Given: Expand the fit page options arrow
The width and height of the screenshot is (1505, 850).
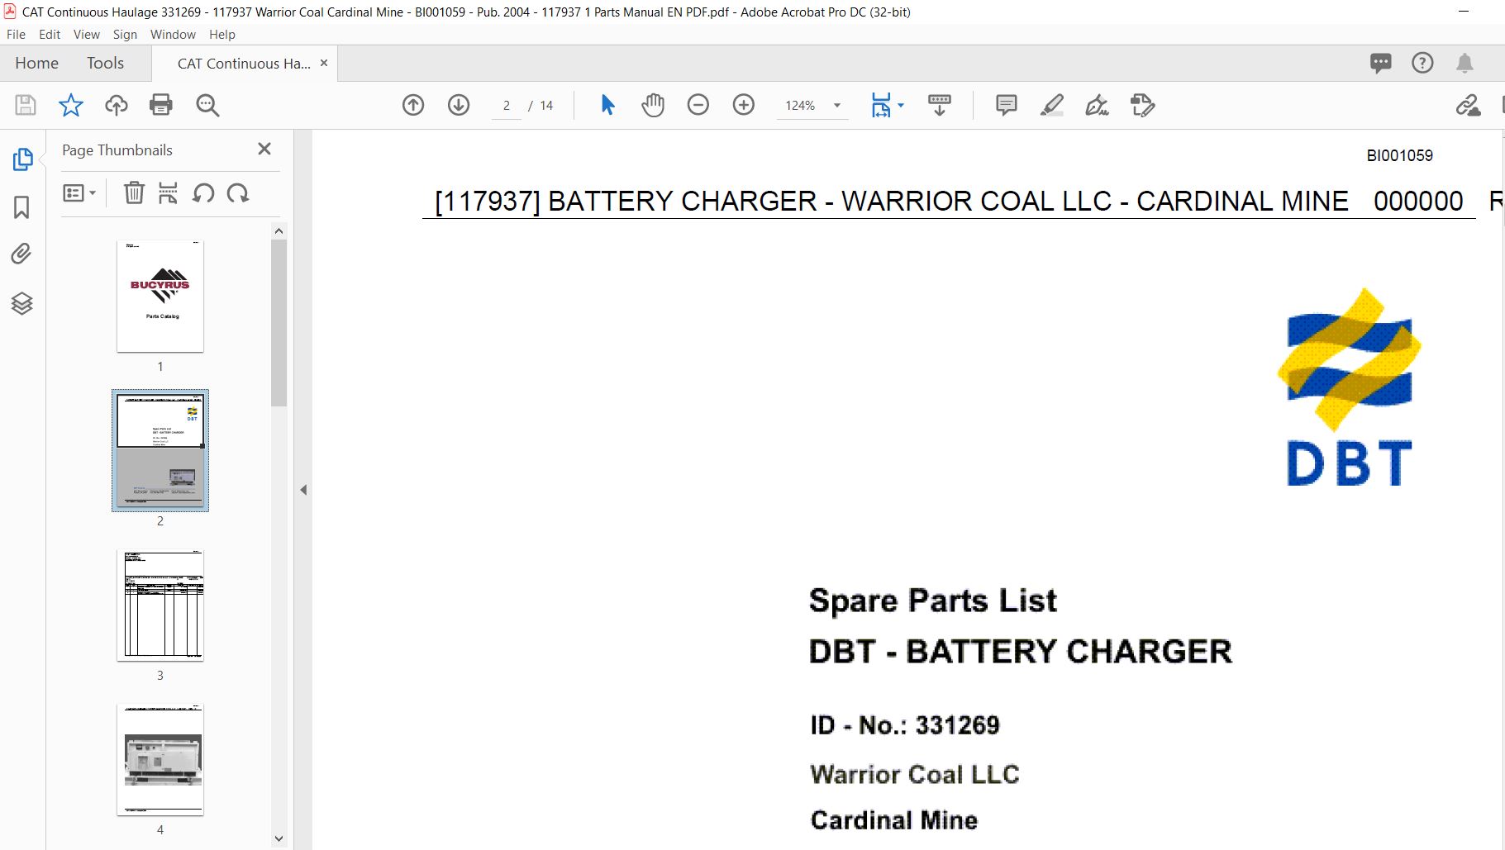Looking at the screenshot, I should (901, 105).
